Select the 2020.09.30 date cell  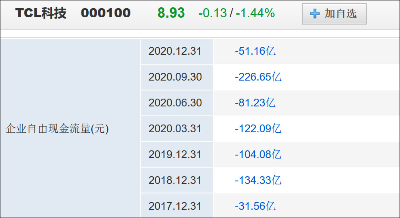point(175,77)
